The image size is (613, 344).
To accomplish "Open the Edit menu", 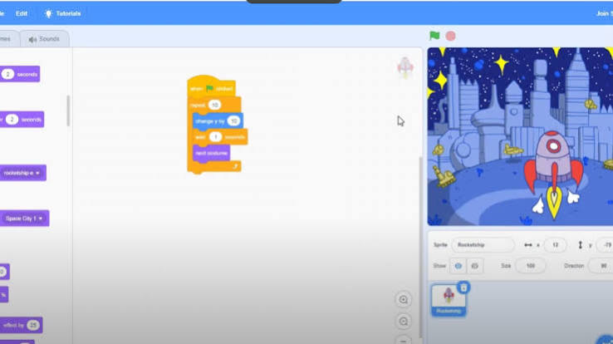I will [x=22, y=13].
